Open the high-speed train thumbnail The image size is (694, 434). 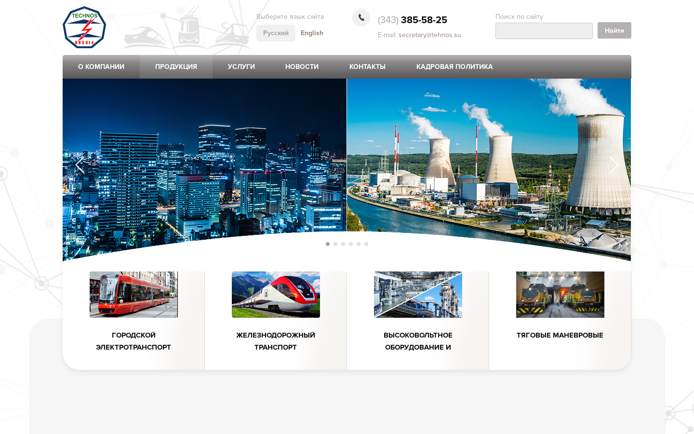pyautogui.click(x=276, y=295)
